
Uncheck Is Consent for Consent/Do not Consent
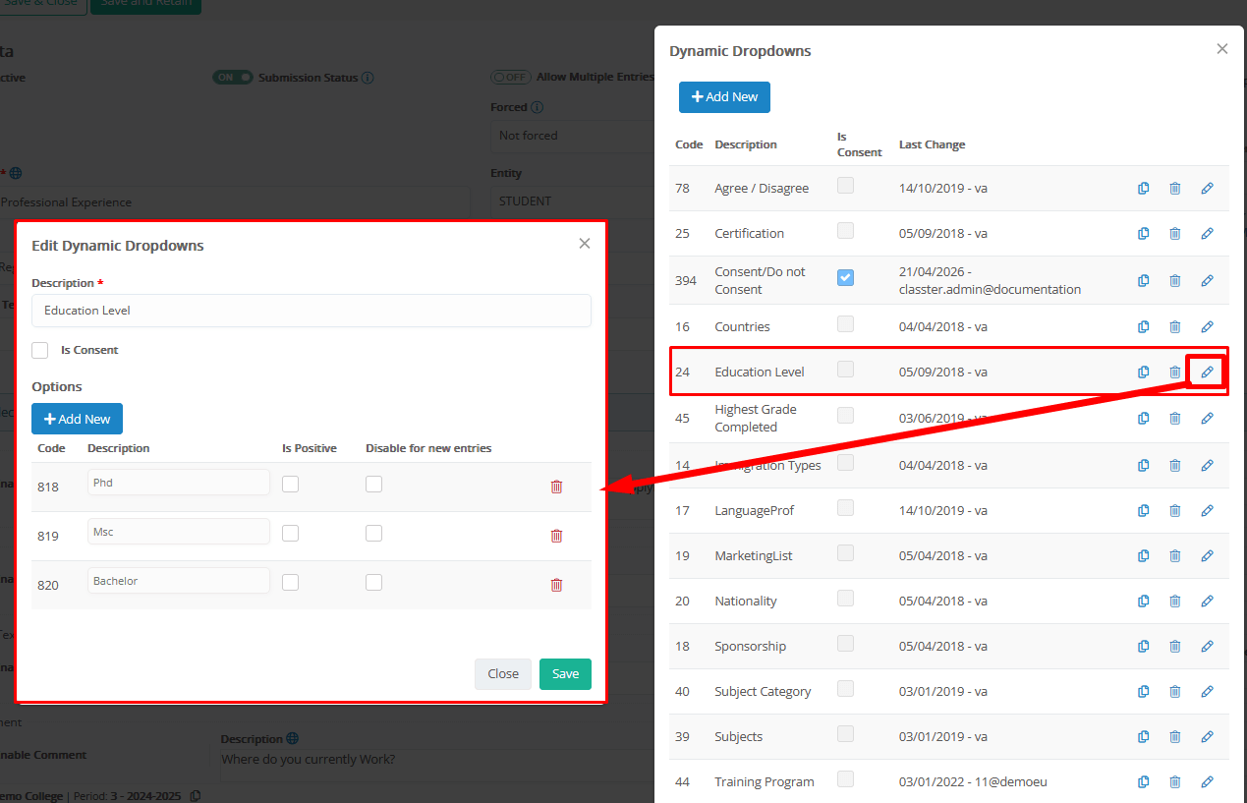tap(845, 278)
